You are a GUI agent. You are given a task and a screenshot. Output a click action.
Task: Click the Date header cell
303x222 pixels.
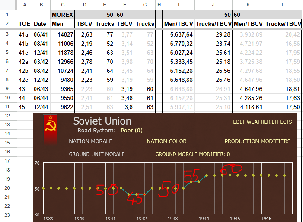(x=41, y=24)
